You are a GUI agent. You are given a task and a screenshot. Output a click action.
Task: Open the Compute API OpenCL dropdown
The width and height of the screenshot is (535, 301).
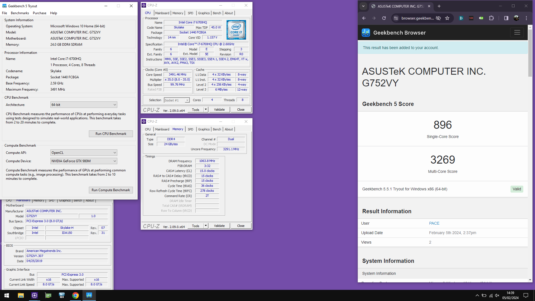click(x=84, y=153)
